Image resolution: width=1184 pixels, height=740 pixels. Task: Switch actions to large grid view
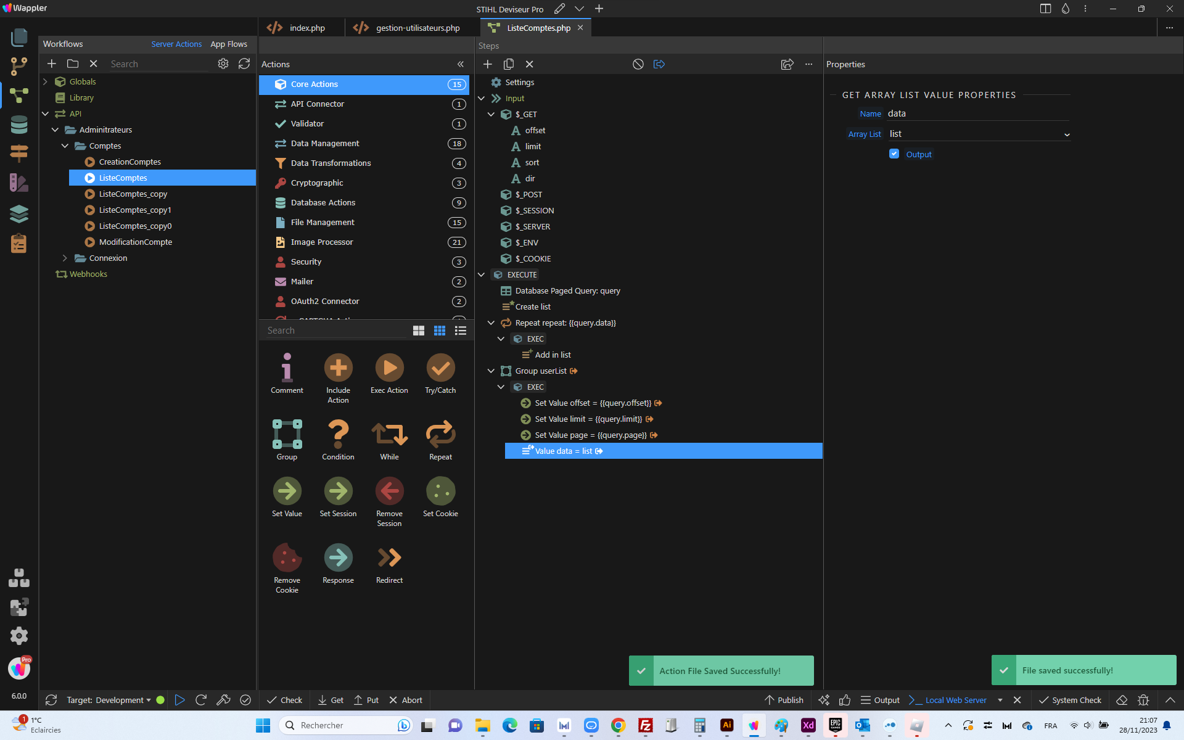click(x=419, y=331)
